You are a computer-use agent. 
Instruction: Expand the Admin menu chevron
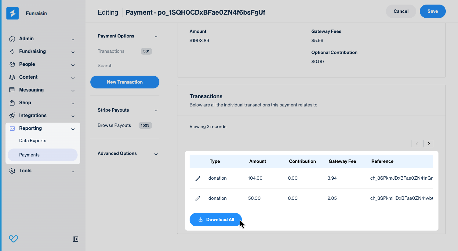(x=73, y=39)
